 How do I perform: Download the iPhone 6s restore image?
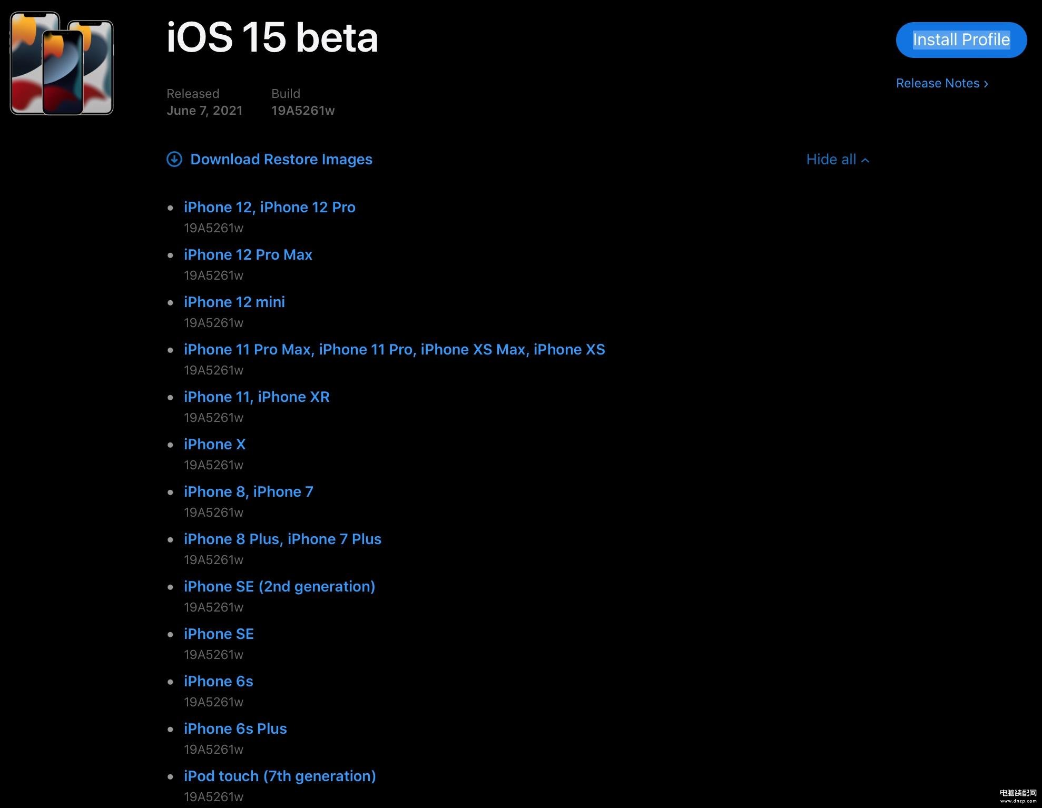219,681
